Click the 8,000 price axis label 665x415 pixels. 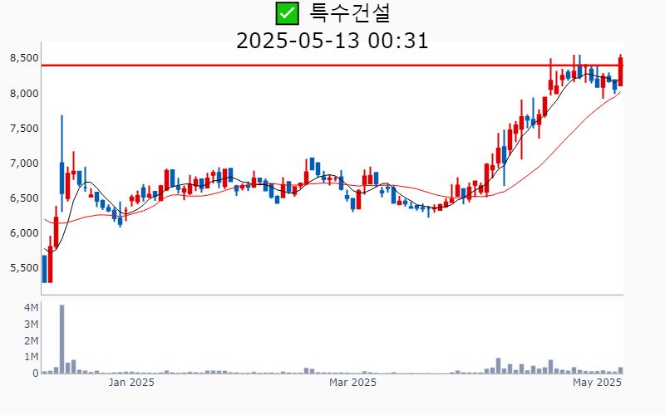24,93
